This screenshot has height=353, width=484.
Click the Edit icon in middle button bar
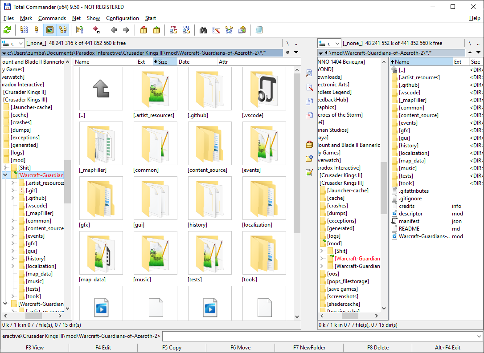point(309,87)
